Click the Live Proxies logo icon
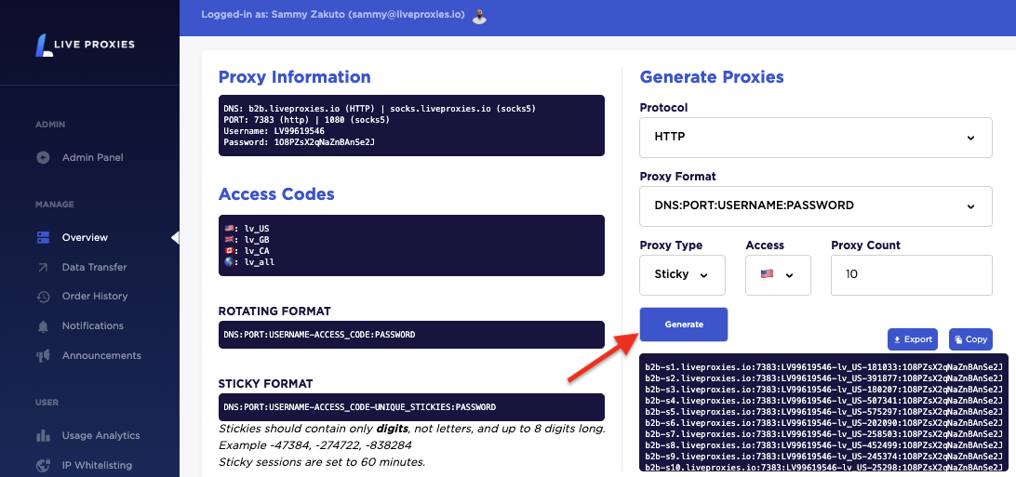Screen dimensions: 1016x477 (43, 44)
